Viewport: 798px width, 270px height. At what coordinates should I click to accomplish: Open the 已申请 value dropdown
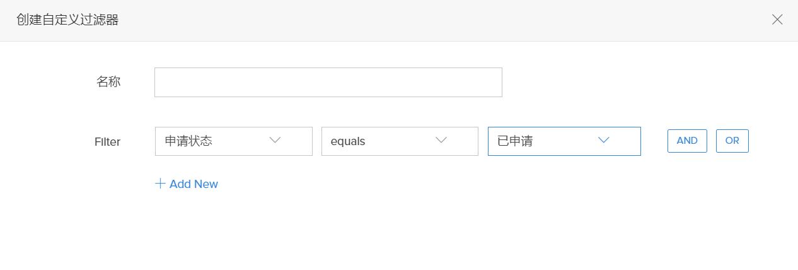click(x=564, y=141)
